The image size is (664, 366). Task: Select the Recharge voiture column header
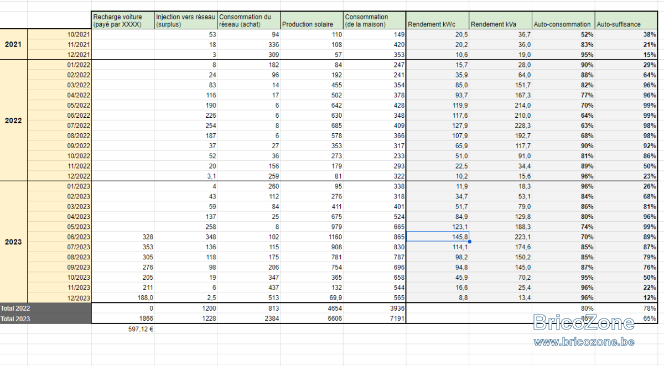click(123, 20)
